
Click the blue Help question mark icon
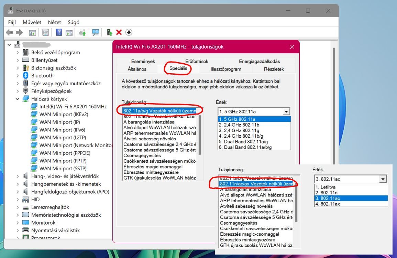pyautogui.click(x=59, y=32)
